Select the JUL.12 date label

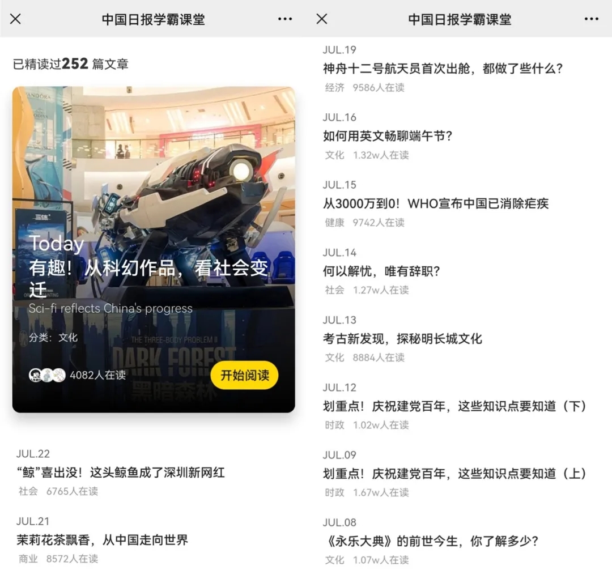[339, 388]
